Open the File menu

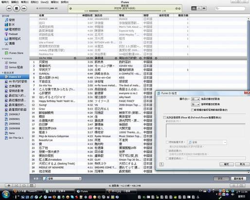pos(5,2)
